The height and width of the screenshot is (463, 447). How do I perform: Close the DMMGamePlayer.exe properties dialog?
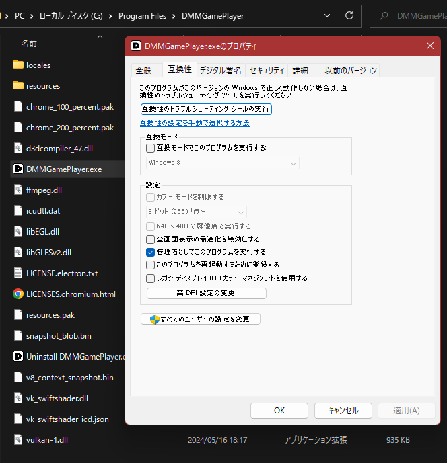click(x=430, y=46)
